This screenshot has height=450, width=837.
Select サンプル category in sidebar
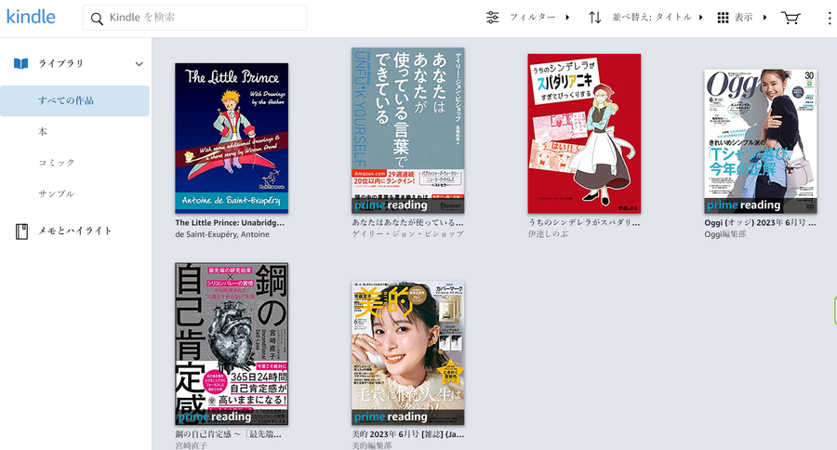(x=56, y=193)
